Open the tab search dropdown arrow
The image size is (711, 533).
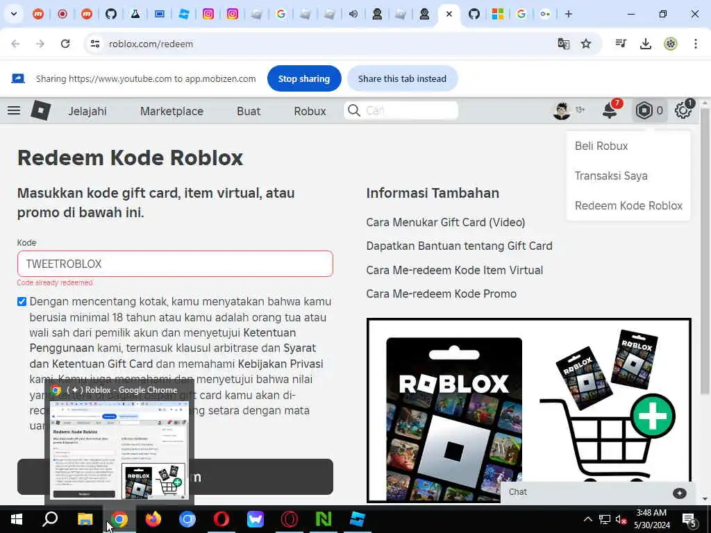(x=14, y=14)
